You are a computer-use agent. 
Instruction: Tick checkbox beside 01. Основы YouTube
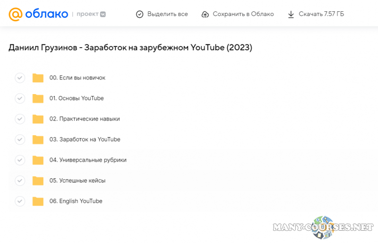coord(20,98)
